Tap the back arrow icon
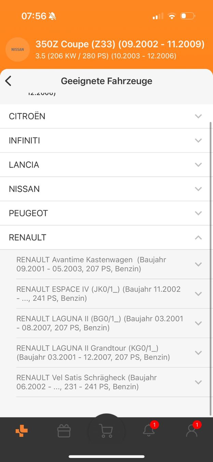The image size is (213, 462). point(9,81)
